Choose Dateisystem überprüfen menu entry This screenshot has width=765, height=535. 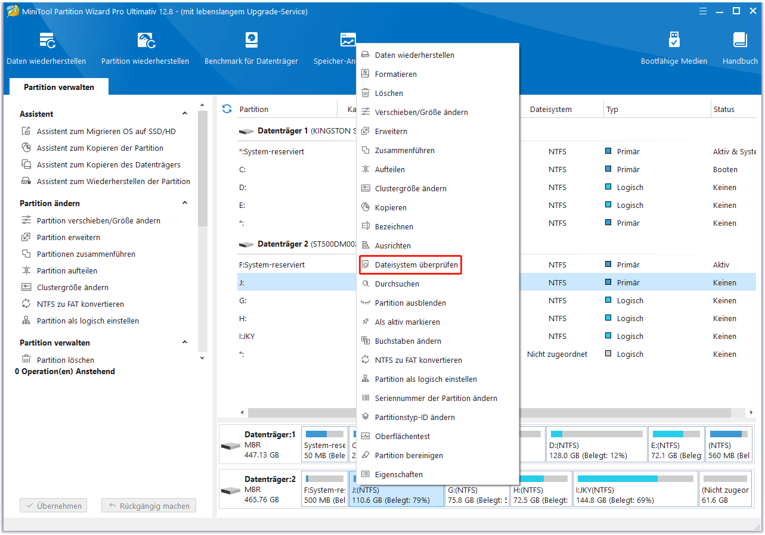point(438,265)
